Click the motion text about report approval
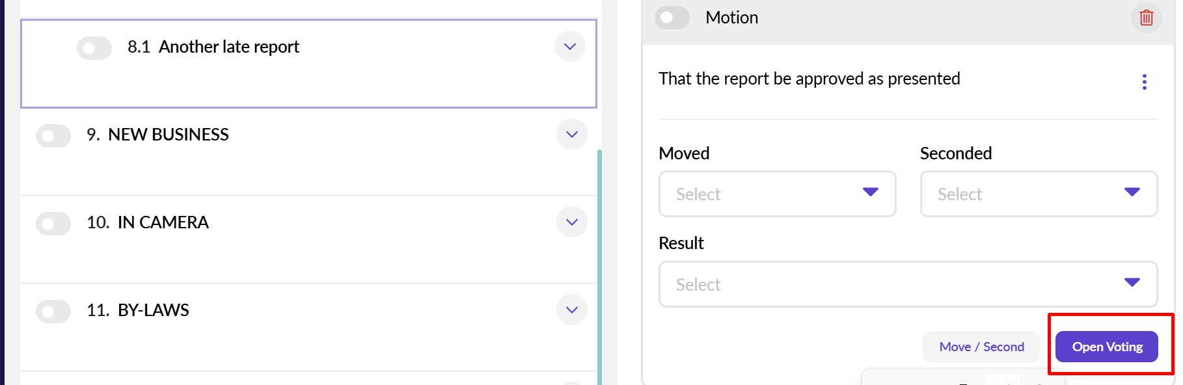1183x385 pixels. click(809, 79)
